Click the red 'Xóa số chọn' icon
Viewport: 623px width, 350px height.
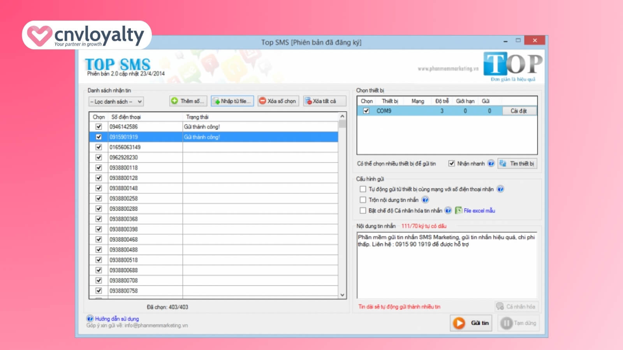[x=262, y=101]
